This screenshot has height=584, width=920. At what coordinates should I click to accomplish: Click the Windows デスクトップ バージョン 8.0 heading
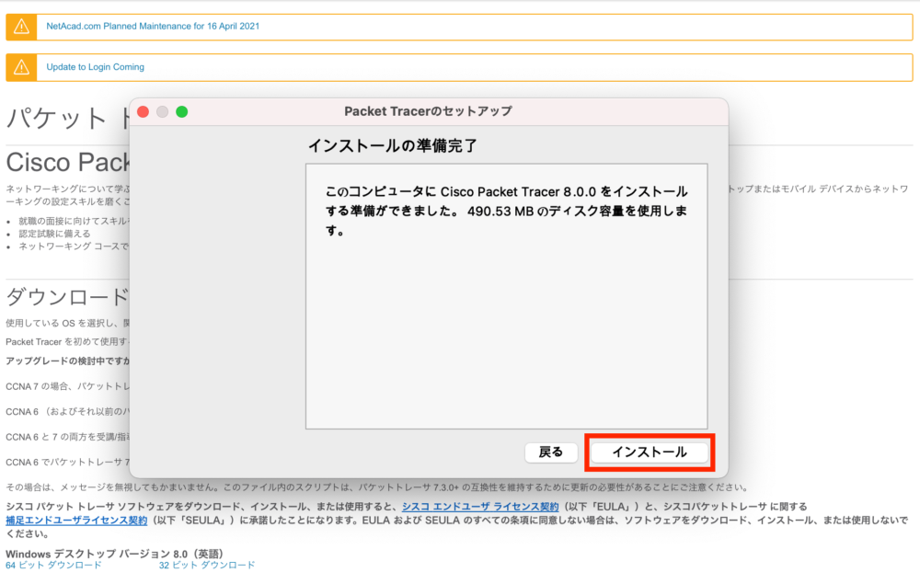pos(114,554)
